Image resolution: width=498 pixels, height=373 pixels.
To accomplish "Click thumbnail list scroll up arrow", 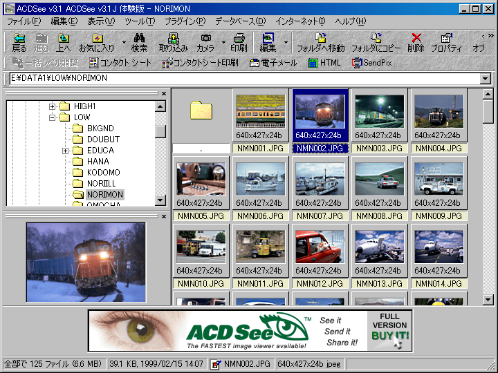I will pos(488,94).
